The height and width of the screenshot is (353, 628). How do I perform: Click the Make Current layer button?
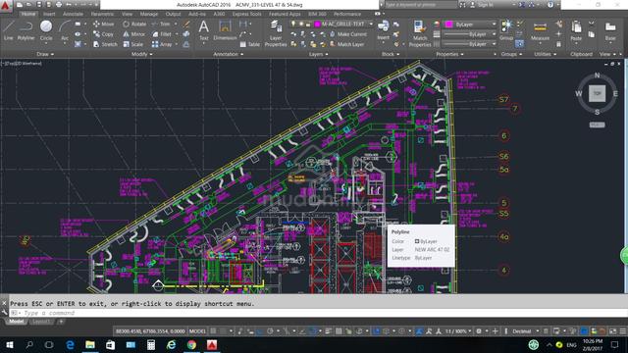tap(348, 34)
